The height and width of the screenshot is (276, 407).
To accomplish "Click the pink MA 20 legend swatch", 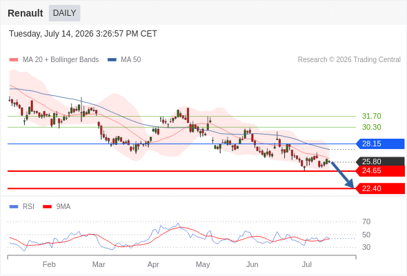I will (14, 60).
